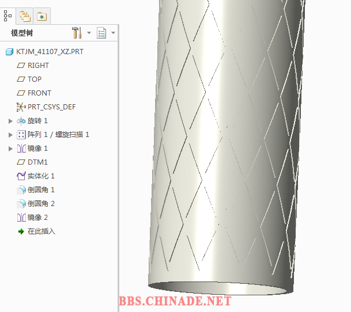Click the coordinate system icon of PRT_CSYS_DEF

pos(21,107)
